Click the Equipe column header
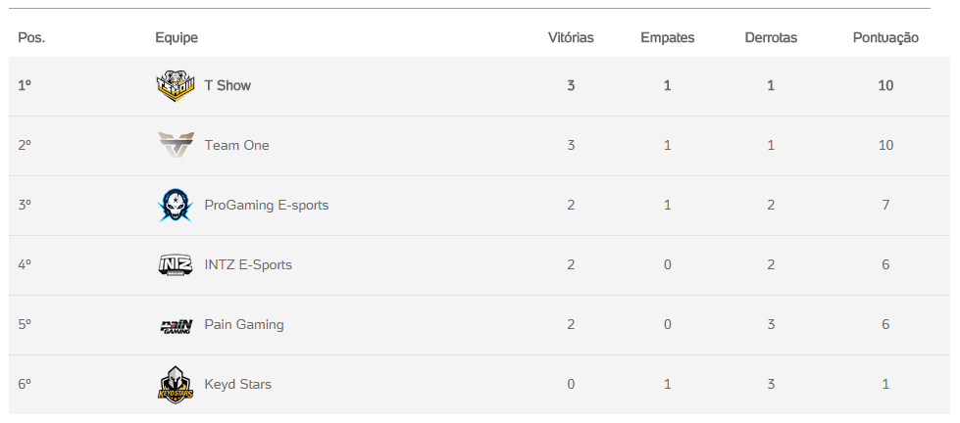This screenshot has width=960, height=423. [177, 38]
